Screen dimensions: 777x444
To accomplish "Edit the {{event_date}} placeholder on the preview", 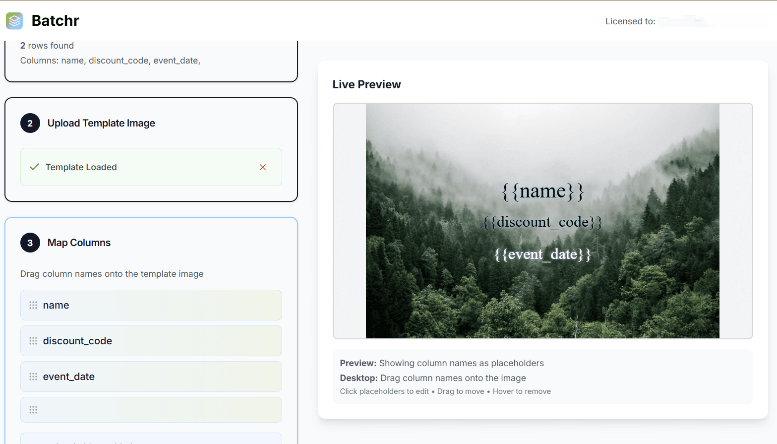I will [x=542, y=254].
